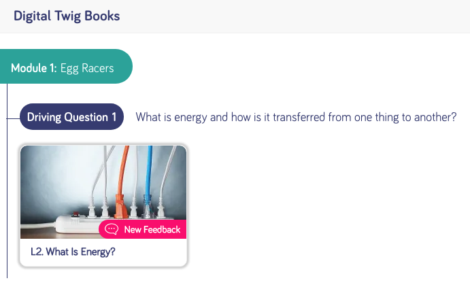Click the red switch on the power strip

pos(75,214)
